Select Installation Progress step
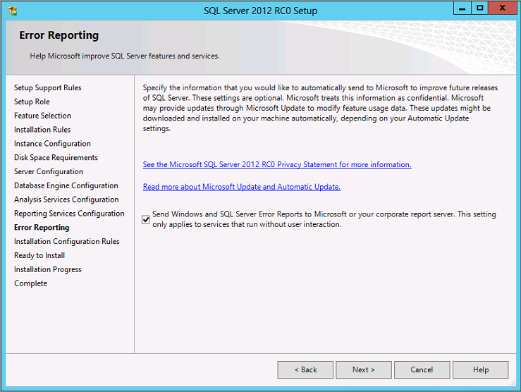This screenshot has height=392, width=521. [47, 269]
